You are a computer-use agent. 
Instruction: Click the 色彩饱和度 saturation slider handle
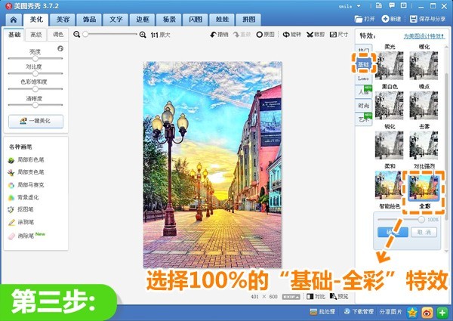(35, 88)
